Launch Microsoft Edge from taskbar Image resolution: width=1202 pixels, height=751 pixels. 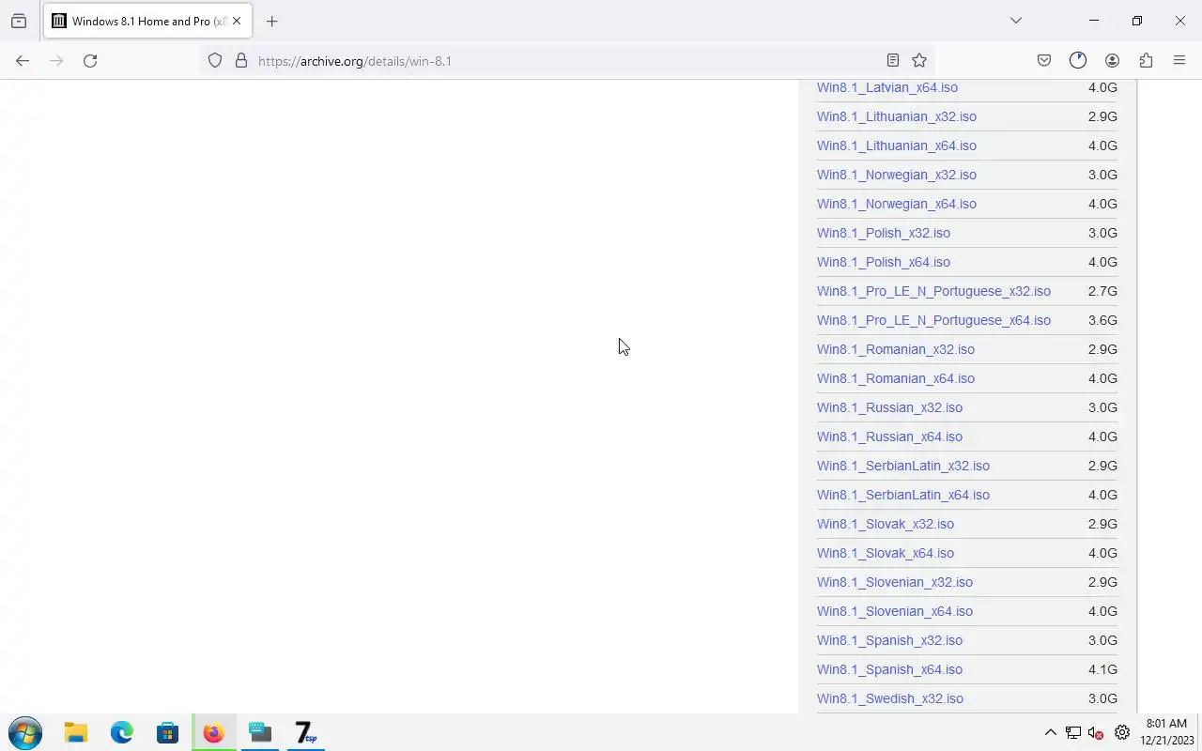[122, 732]
